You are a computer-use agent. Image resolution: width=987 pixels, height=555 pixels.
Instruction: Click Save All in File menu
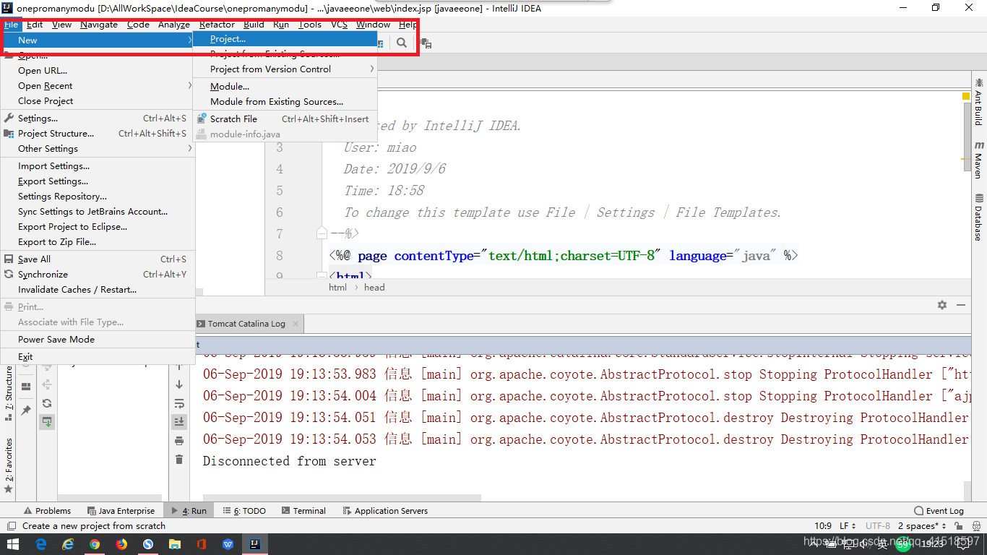(98, 259)
